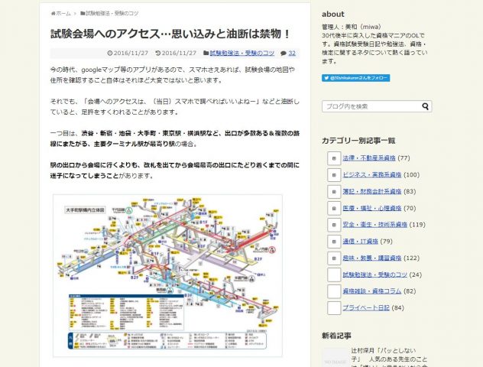Expand 趣味・教養・講習資格 category
The width and height of the screenshot is (483, 367).
(x=334, y=258)
